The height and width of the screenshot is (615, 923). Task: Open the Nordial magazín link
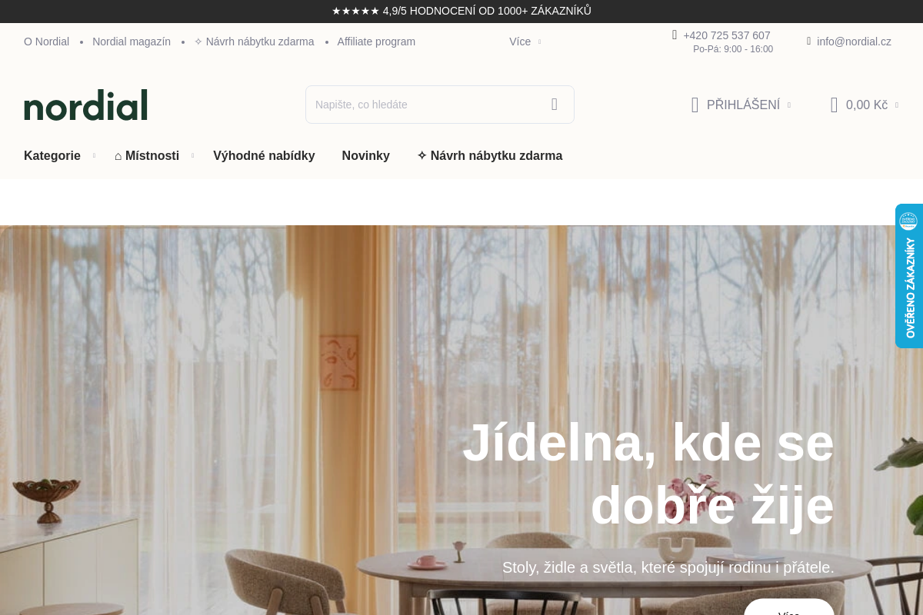tap(132, 42)
